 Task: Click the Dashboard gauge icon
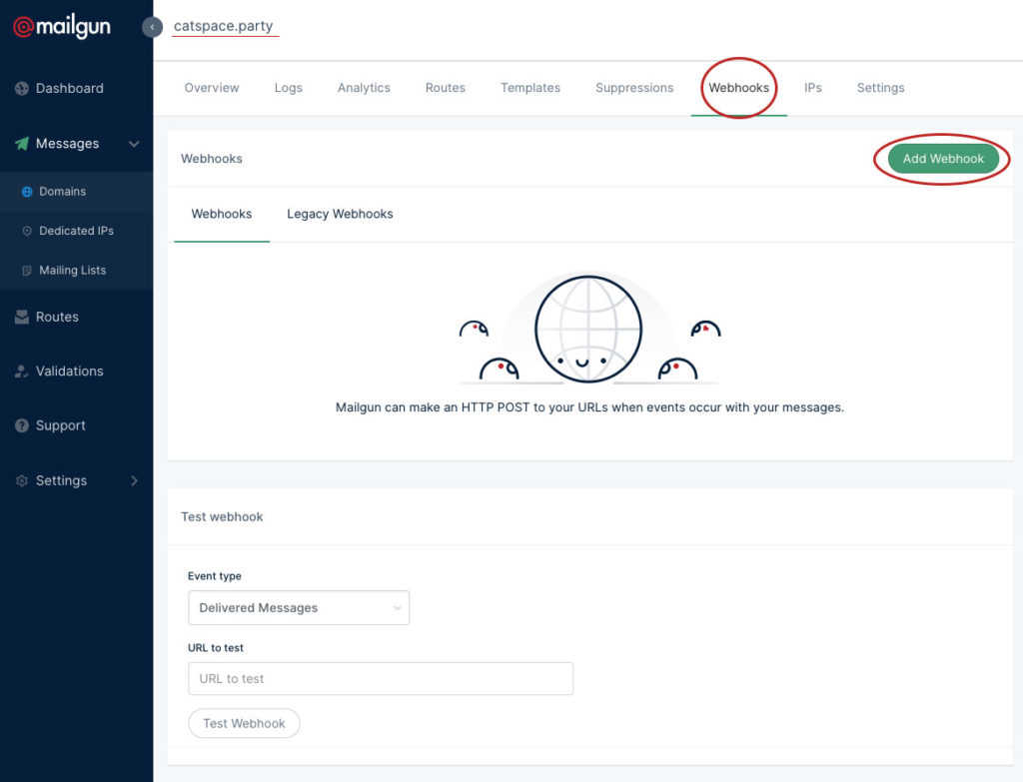[22, 88]
